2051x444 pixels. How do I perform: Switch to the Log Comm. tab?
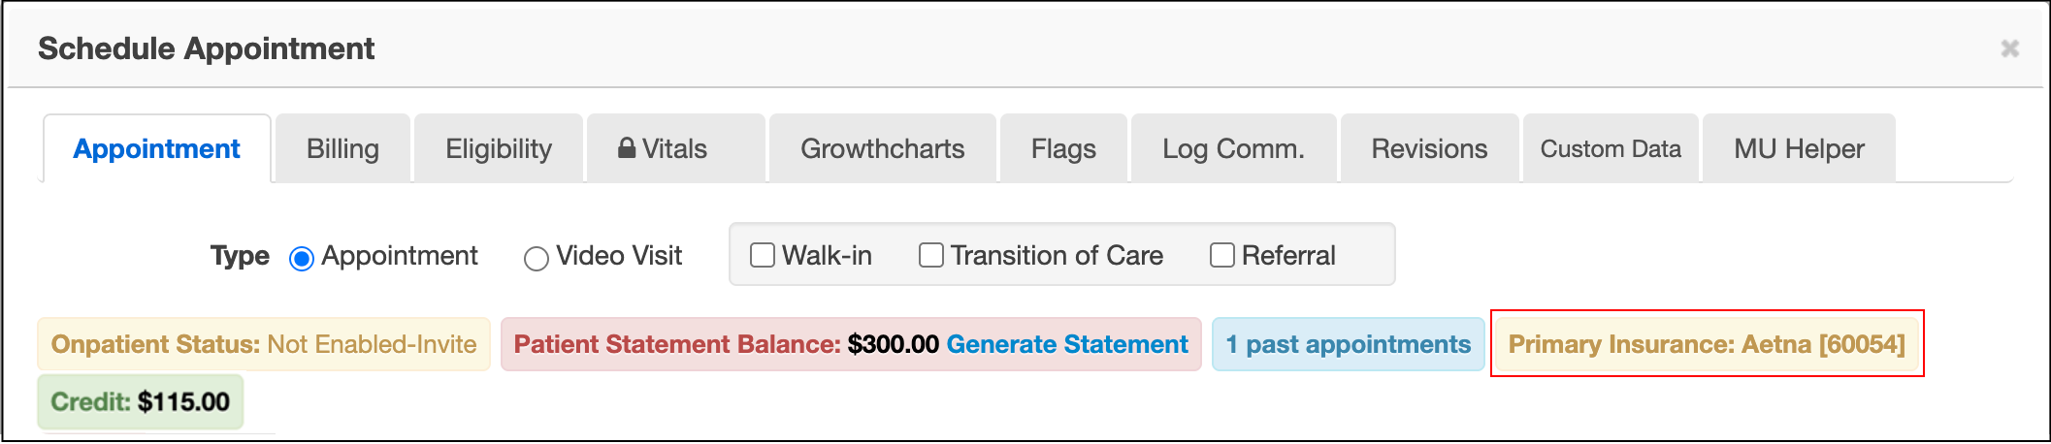pyautogui.click(x=1233, y=149)
